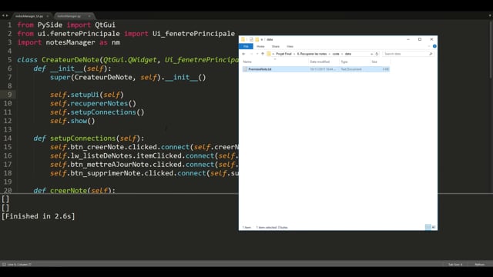
Task: Maximize the File Explorer window
Action: (x=420, y=39)
